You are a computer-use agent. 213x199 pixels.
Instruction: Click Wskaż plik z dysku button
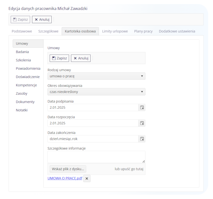[68, 169]
